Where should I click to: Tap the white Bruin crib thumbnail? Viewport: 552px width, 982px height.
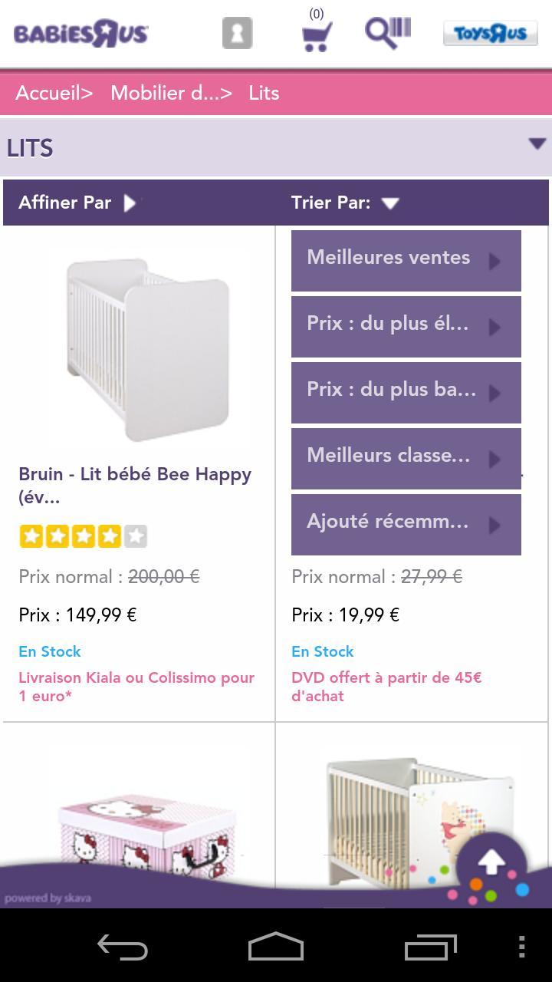point(148,349)
